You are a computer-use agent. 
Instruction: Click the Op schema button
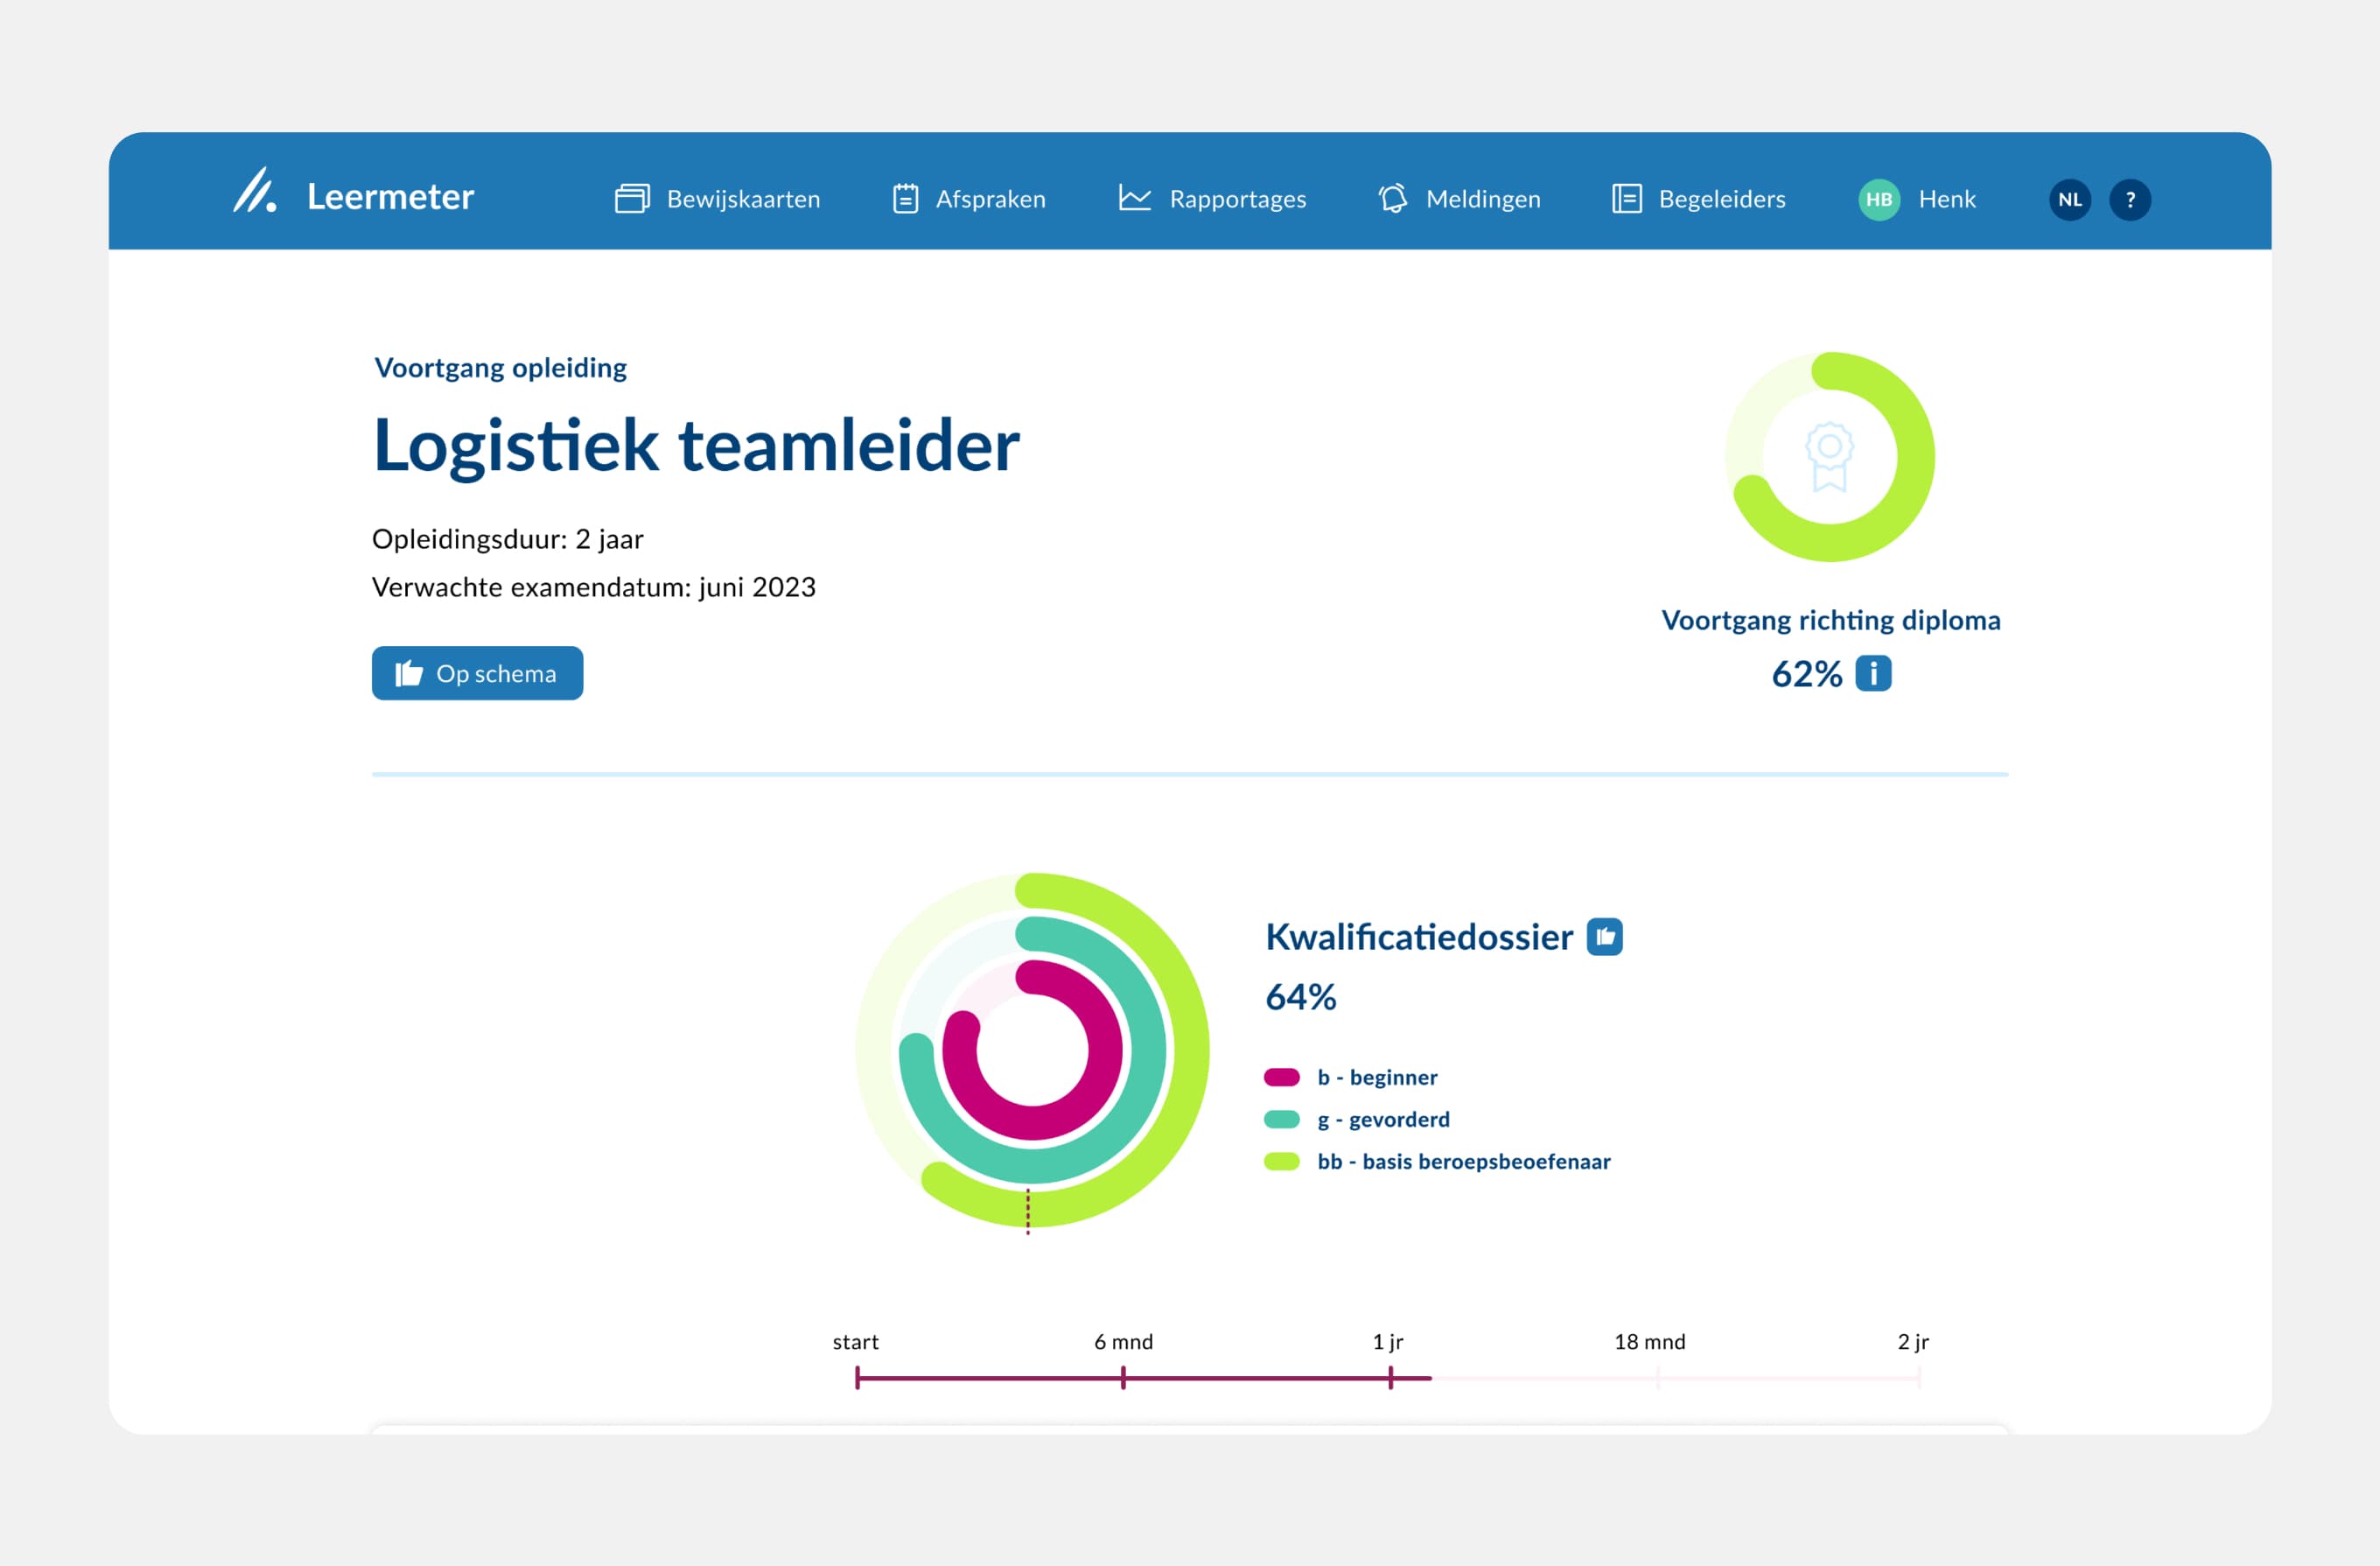point(477,672)
